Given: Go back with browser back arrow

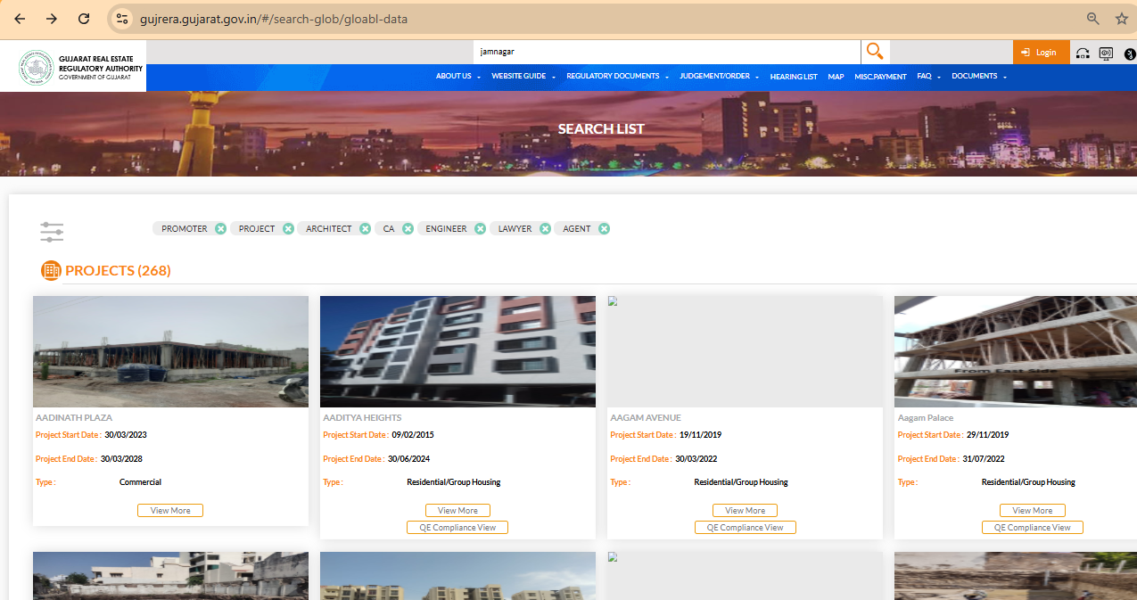Looking at the screenshot, I should 20,19.
